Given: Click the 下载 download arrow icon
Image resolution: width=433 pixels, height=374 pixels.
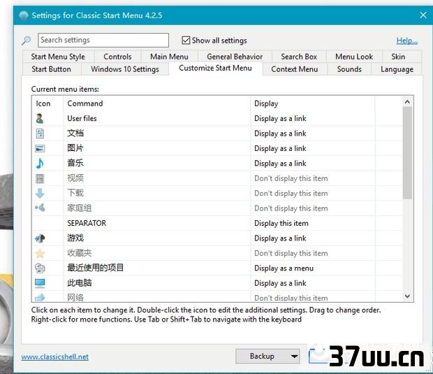Looking at the screenshot, I should coord(40,193).
